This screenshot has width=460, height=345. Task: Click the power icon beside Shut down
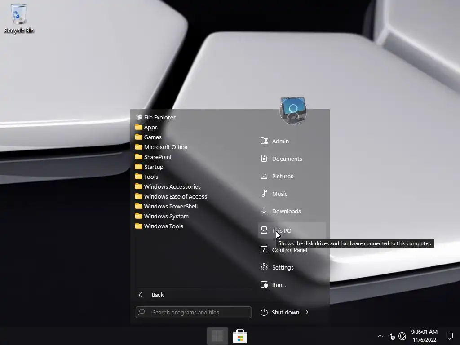point(264,312)
